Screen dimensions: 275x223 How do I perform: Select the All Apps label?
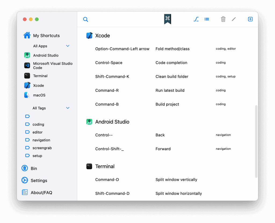pyautogui.click(x=40, y=46)
